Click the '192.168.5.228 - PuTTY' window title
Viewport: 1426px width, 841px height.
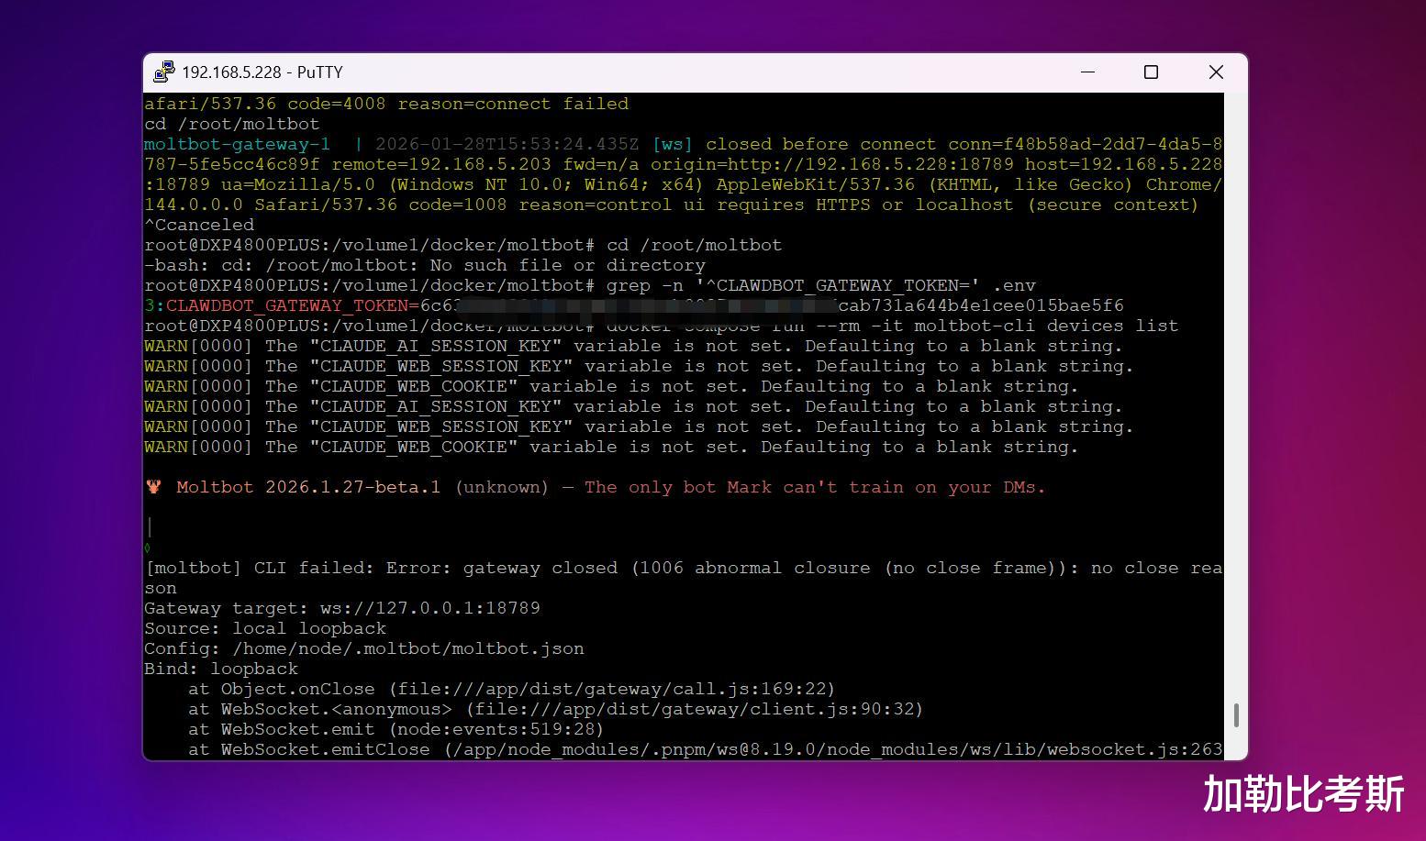[262, 72]
